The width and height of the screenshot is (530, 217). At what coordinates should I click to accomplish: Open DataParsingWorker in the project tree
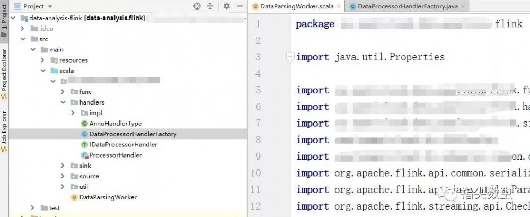click(108, 197)
